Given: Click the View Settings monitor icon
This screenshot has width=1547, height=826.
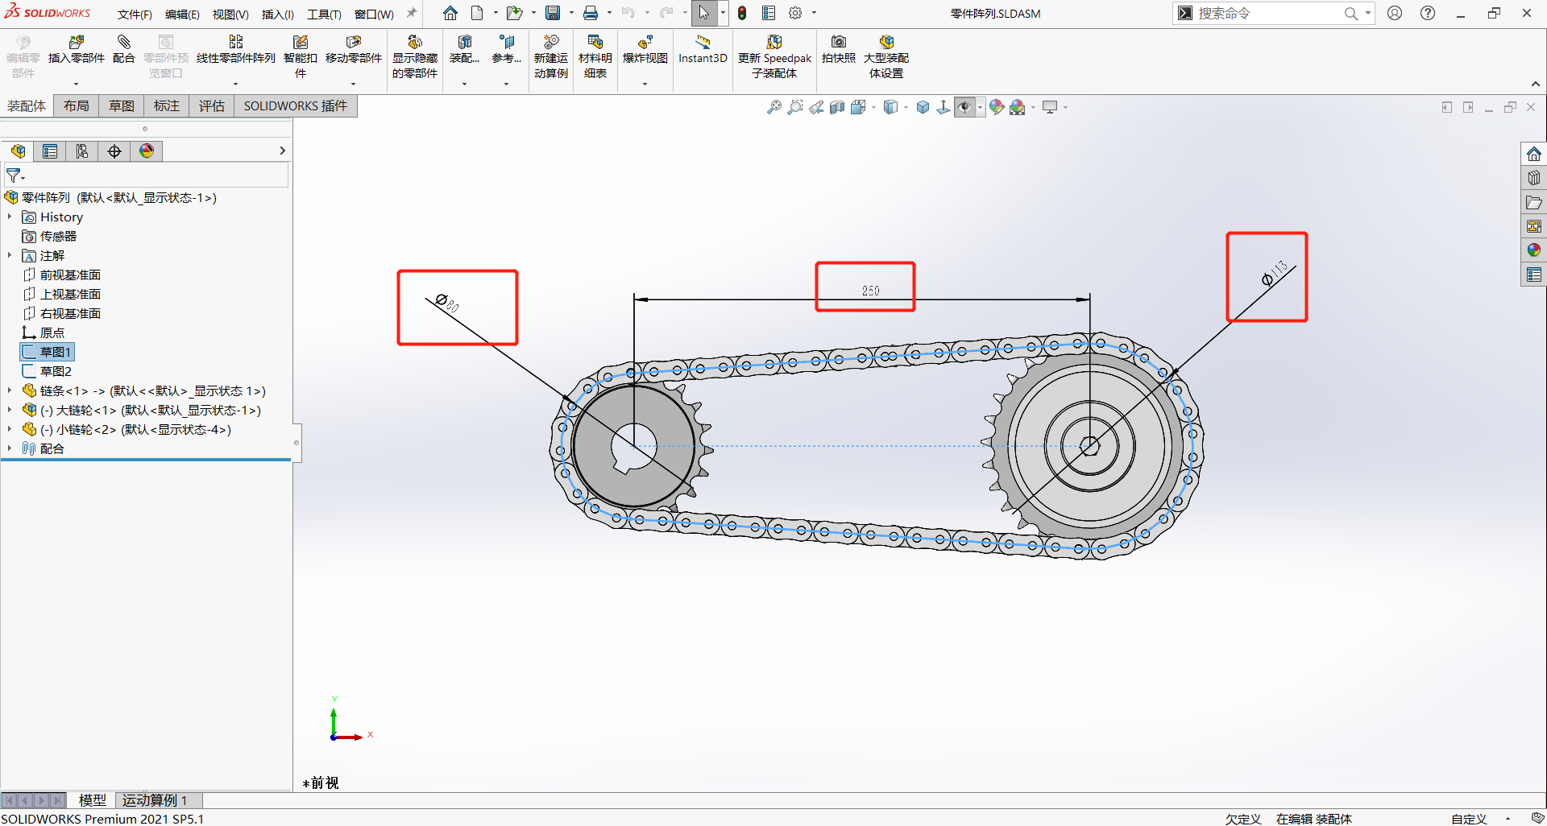Looking at the screenshot, I should [1050, 107].
